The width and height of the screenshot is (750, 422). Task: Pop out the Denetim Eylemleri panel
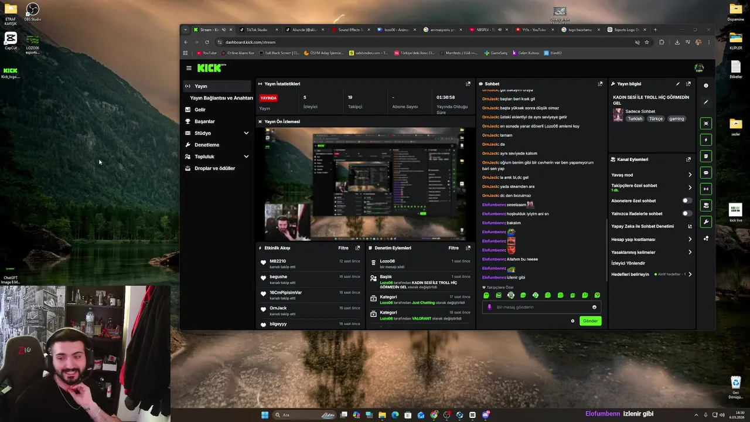click(468, 248)
